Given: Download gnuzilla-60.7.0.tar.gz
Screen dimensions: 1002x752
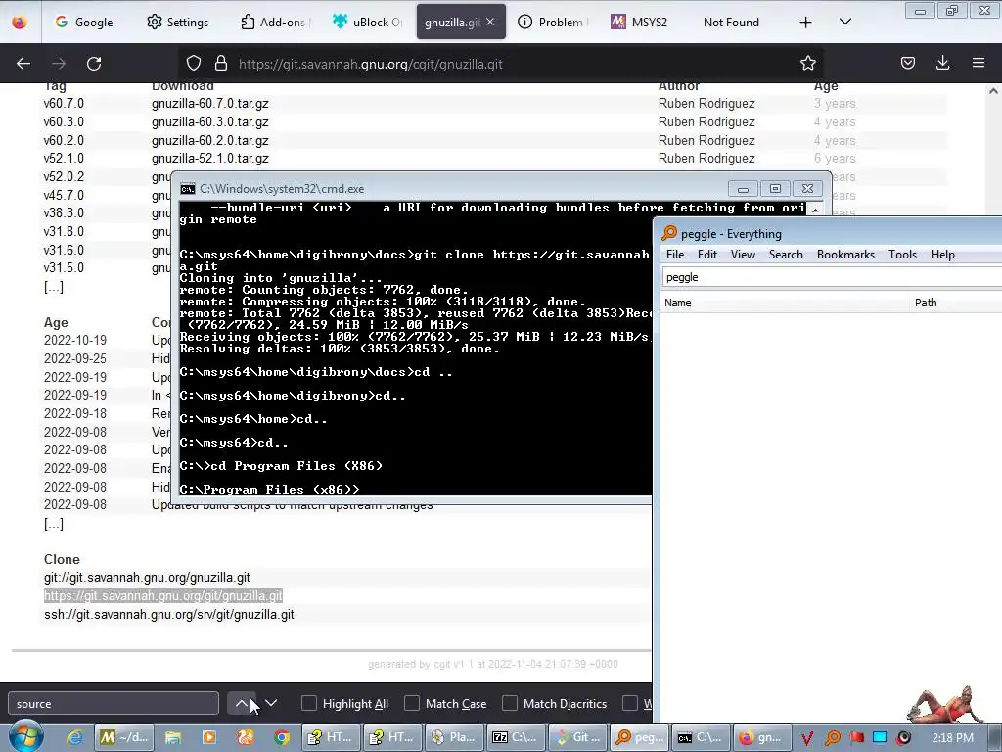Looking at the screenshot, I should pyautogui.click(x=209, y=103).
